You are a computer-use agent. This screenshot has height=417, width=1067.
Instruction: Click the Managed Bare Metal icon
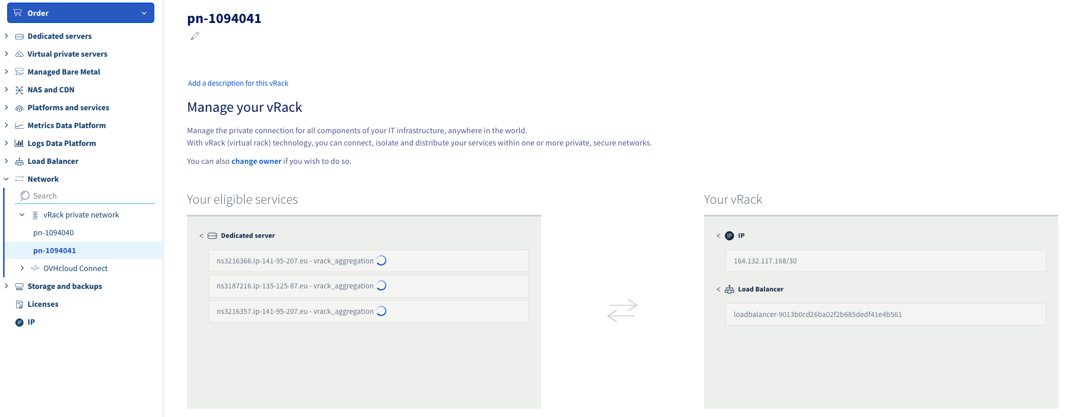tap(19, 72)
